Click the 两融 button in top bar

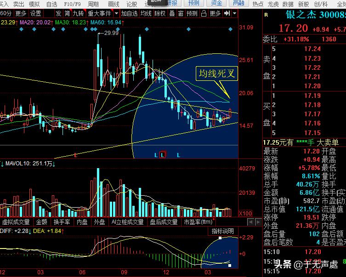tap(238, 3)
